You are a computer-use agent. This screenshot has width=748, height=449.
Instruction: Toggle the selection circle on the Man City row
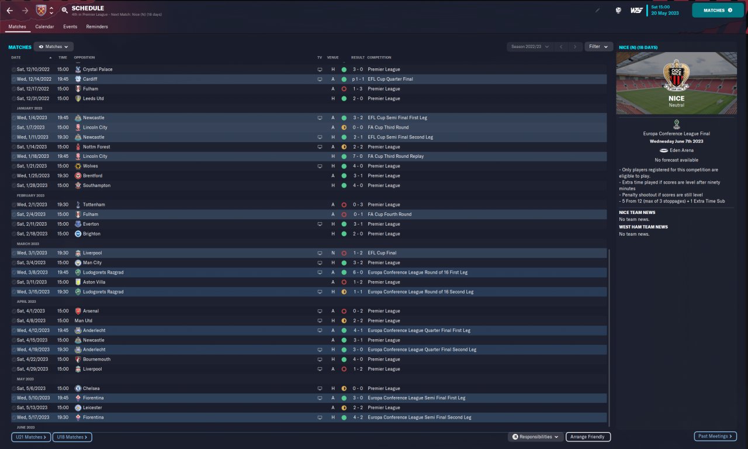pyautogui.click(x=14, y=263)
